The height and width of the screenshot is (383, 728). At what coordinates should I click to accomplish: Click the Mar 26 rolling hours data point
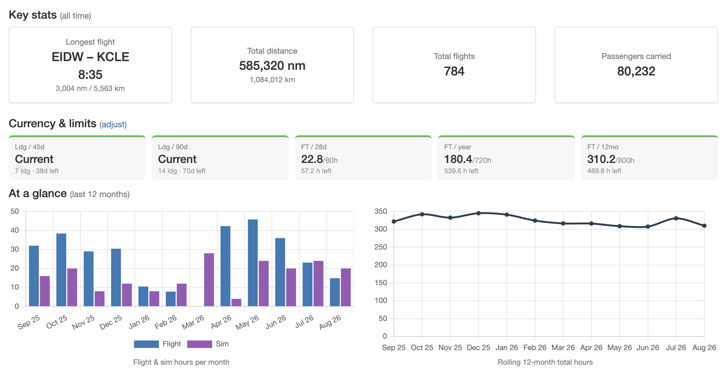pyautogui.click(x=563, y=223)
